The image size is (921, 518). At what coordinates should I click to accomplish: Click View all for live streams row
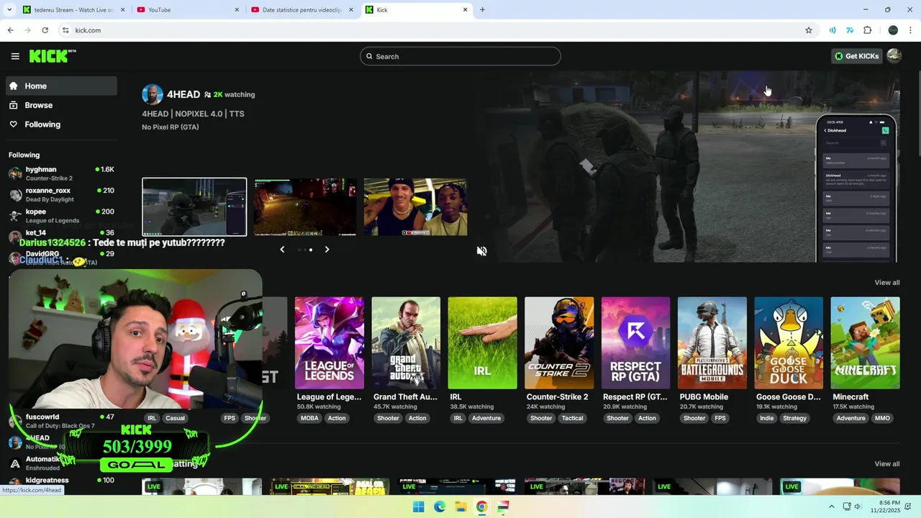click(886, 463)
